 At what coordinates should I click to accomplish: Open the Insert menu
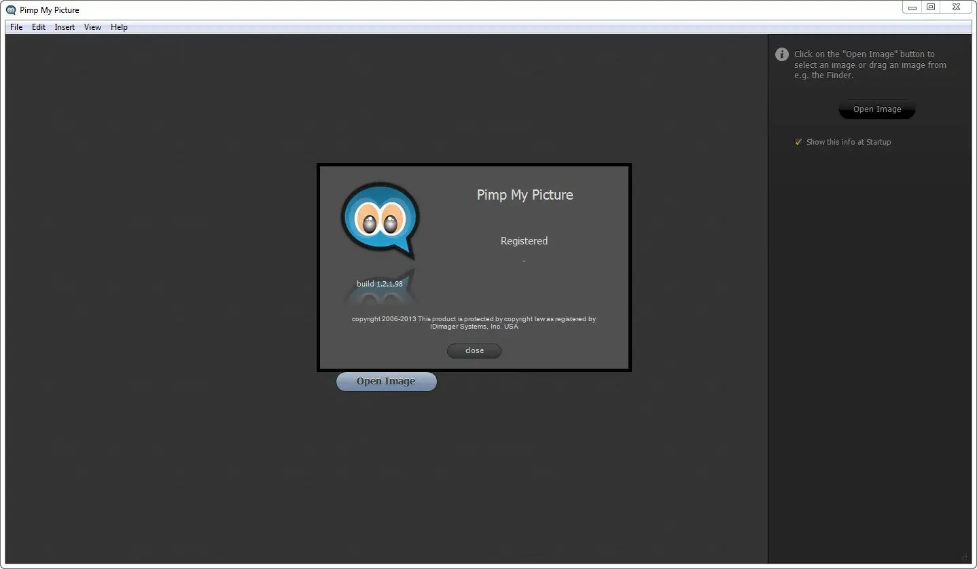pyautogui.click(x=65, y=27)
